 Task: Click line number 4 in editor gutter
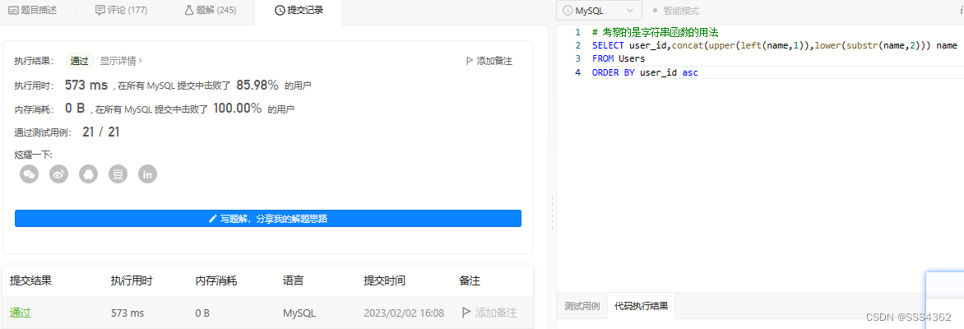tap(577, 72)
